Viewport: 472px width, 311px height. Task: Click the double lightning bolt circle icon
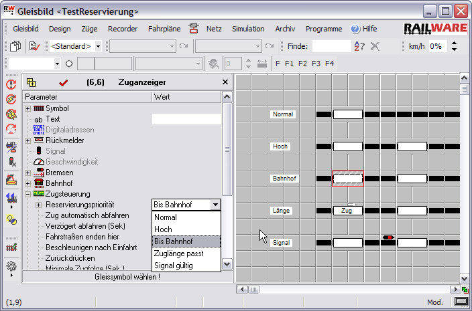[11, 114]
